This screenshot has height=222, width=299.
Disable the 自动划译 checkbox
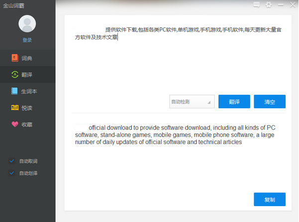tap(12, 173)
